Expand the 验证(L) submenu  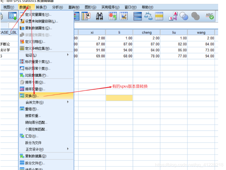coord(46,55)
